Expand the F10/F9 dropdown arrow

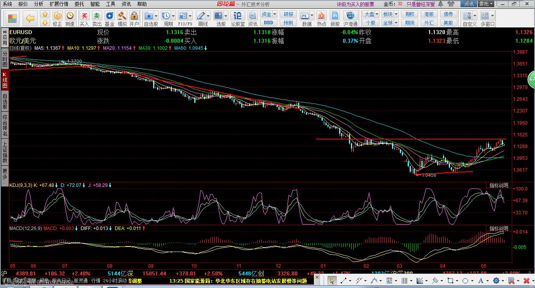(190, 16)
